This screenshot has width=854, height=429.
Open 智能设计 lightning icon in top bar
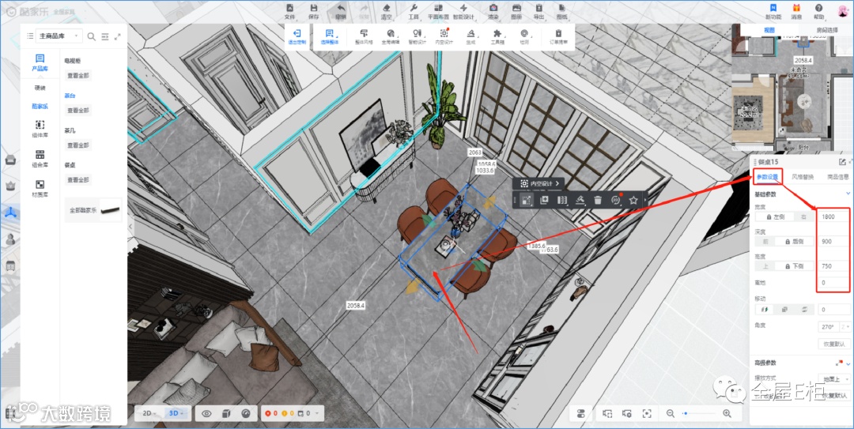[463, 8]
